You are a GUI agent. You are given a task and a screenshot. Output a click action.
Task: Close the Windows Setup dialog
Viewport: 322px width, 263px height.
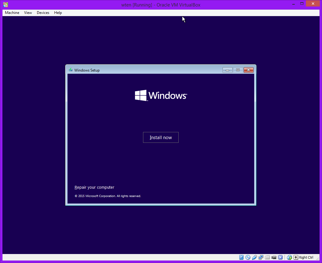pos(249,70)
